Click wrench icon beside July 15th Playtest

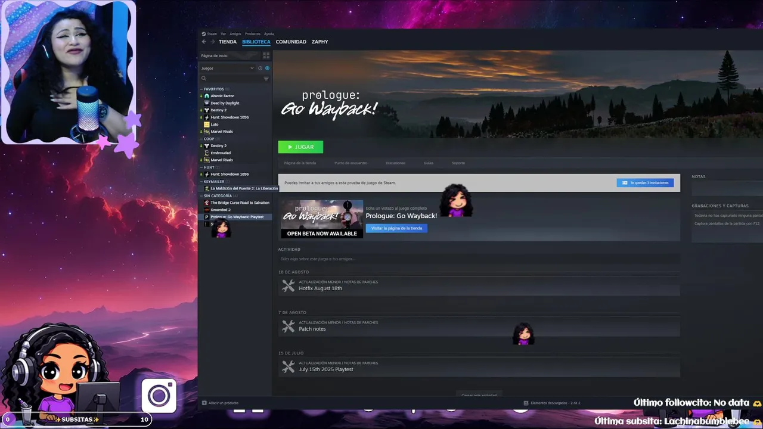click(289, 367)
